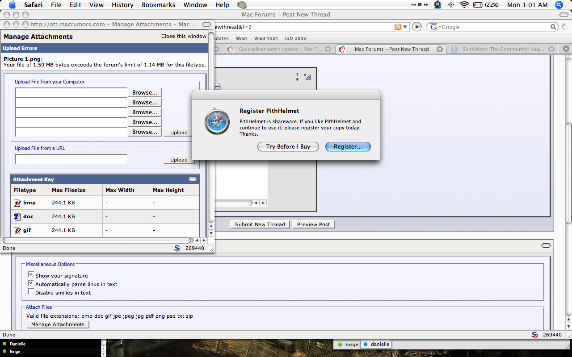Click Close this window link
Viewport: 572px width, 357px height.
(184, 36)
